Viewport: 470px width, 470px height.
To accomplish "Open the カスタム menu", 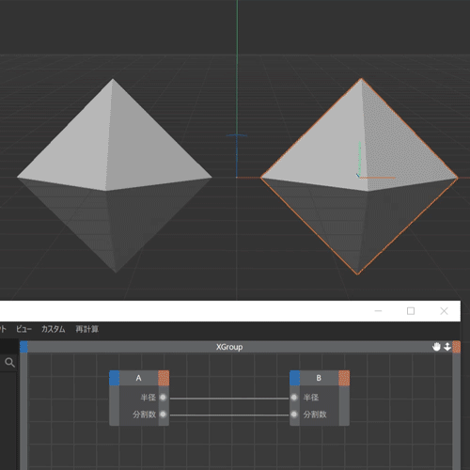I will tap(54, 329).
